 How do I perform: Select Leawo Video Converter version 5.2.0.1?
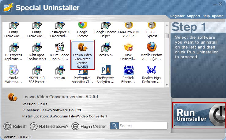tap(82, 55)
